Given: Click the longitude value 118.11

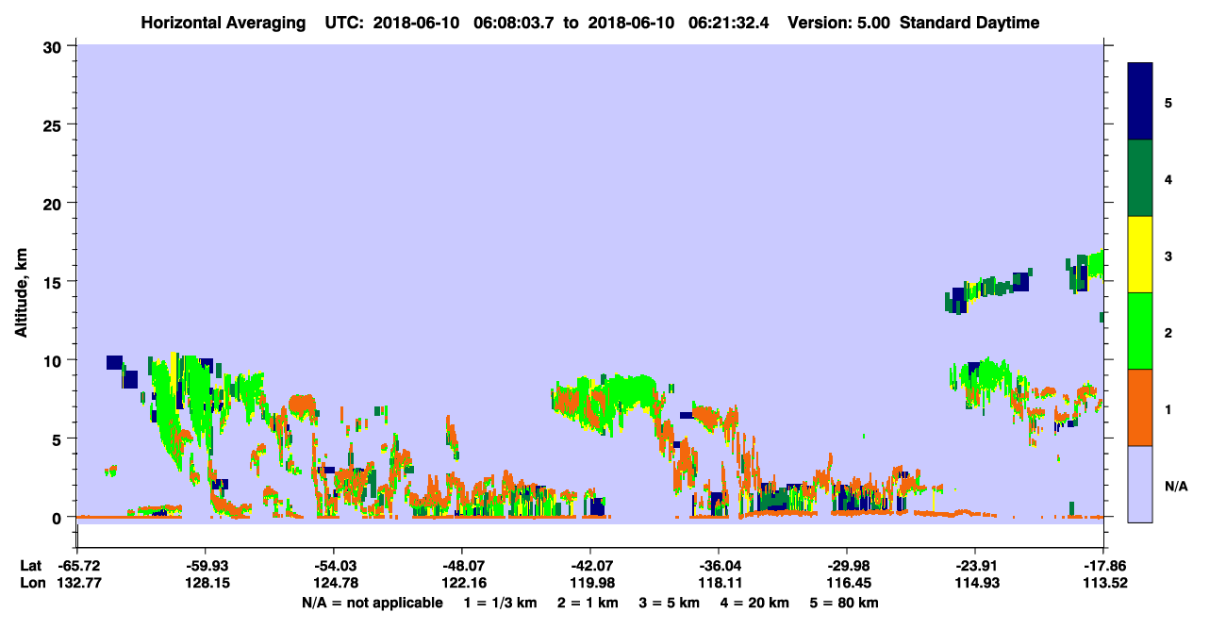Looking at the screenshot, I should [719, 582].
